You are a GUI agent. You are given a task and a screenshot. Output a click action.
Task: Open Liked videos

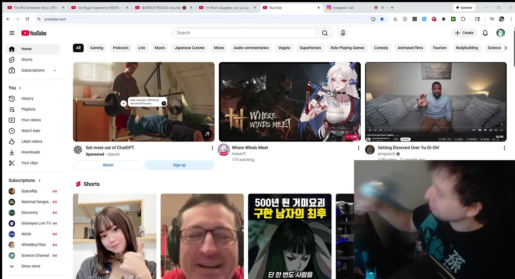tap(33, 141)
